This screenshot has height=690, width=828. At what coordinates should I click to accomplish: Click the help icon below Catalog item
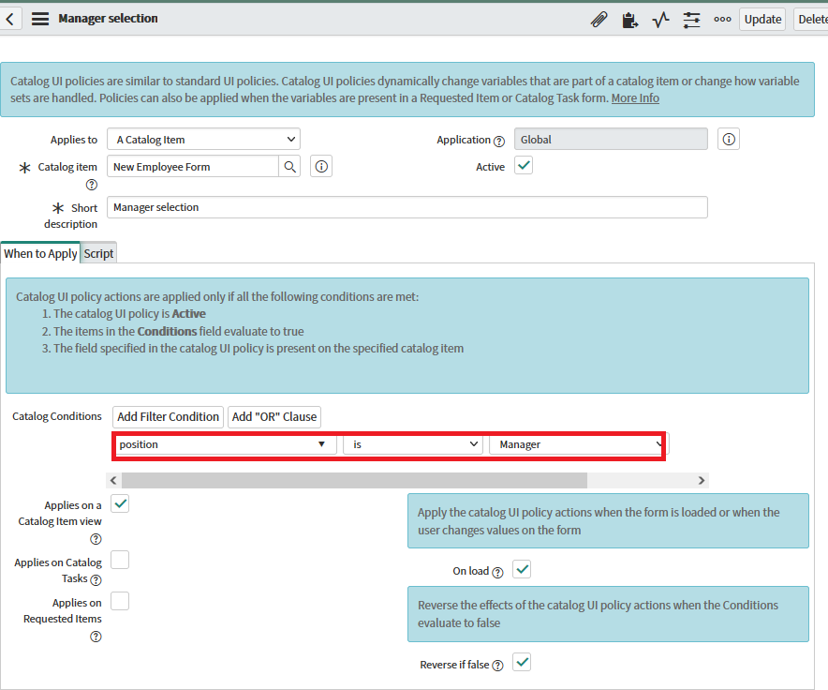click(92, 185)
